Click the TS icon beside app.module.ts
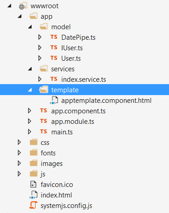Screen dimensions: 169x213 coord(43,121)
